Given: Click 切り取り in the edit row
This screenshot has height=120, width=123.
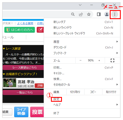Looking at the screenshot, I should click(75, 92).
